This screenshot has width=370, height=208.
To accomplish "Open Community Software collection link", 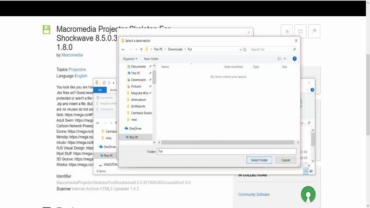I will point(254,195).
